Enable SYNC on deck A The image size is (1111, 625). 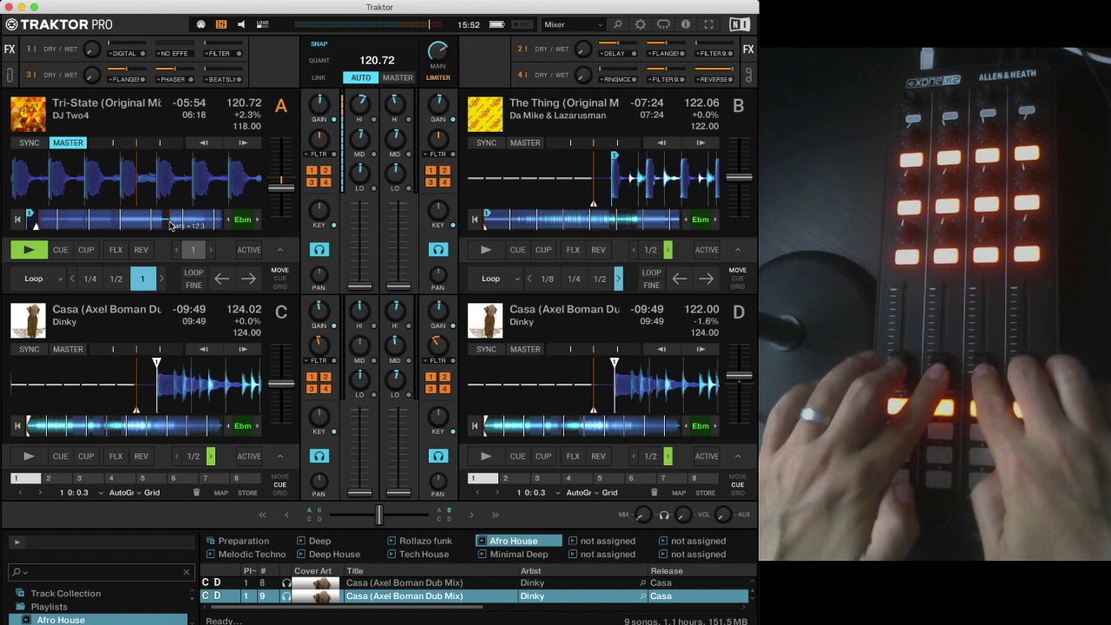(x=30, y=143)
